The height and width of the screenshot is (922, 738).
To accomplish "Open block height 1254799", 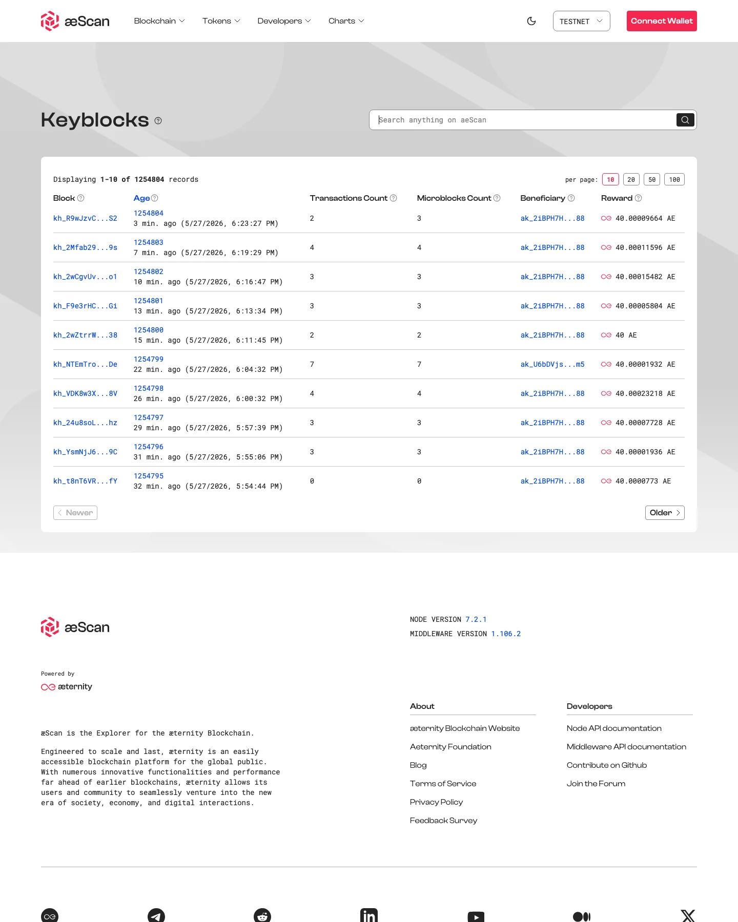I will point(149,359).
